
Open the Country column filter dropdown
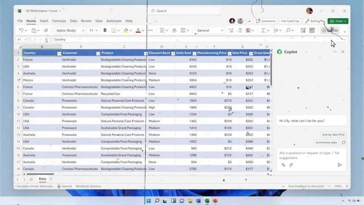click(x=59, y=54)
